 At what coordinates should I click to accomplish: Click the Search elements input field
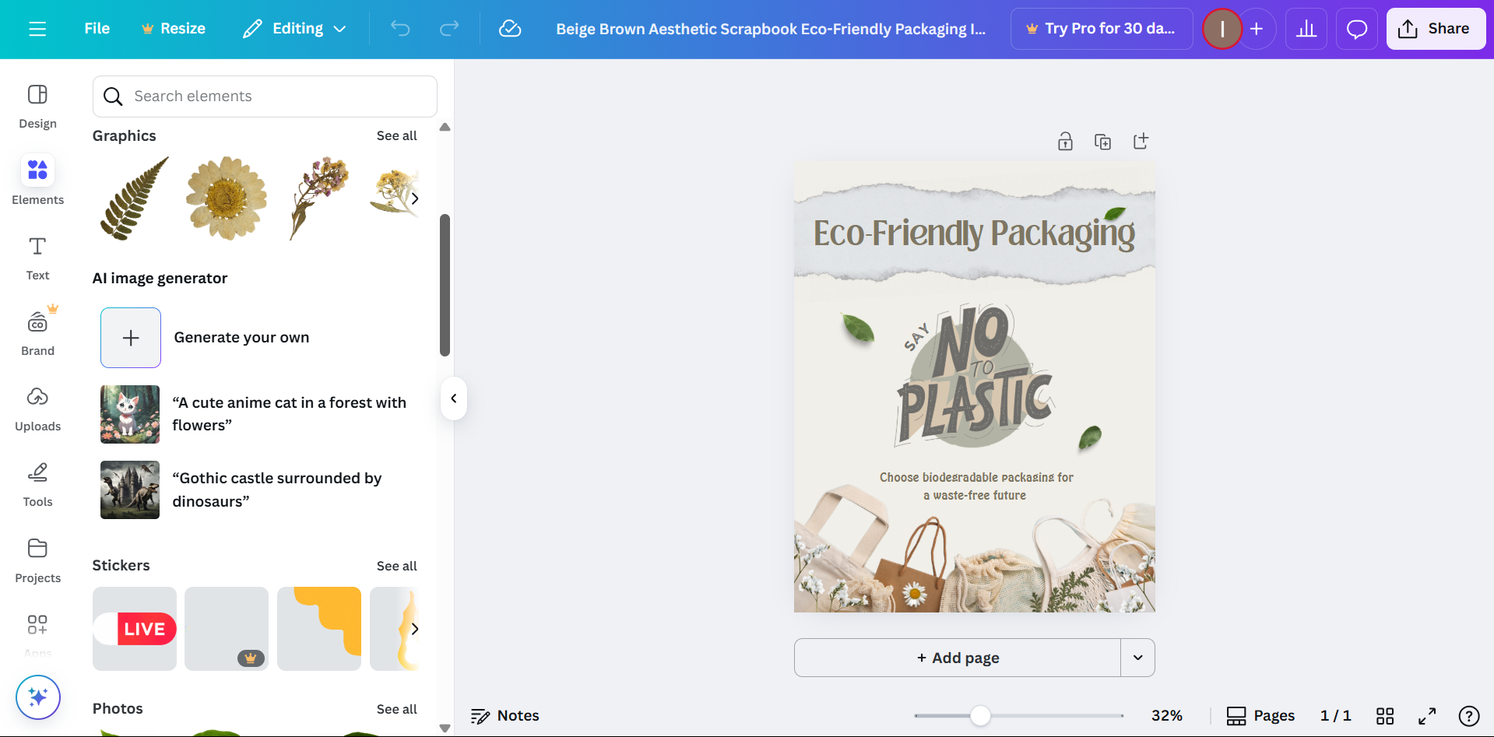[x=265, y=97]
